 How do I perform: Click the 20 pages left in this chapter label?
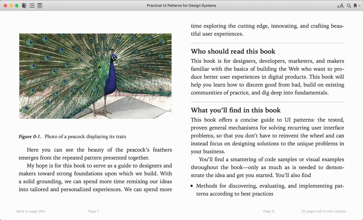323,211
